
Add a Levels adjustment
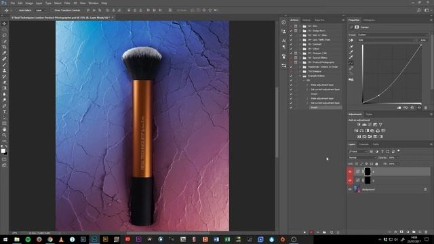(x=364, y=125)
